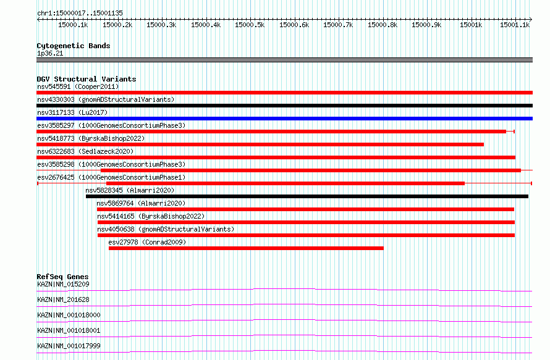Open variant nsv5869764 (Almarri2020) label
Screen dimensions: 550x360
(141, 203)
